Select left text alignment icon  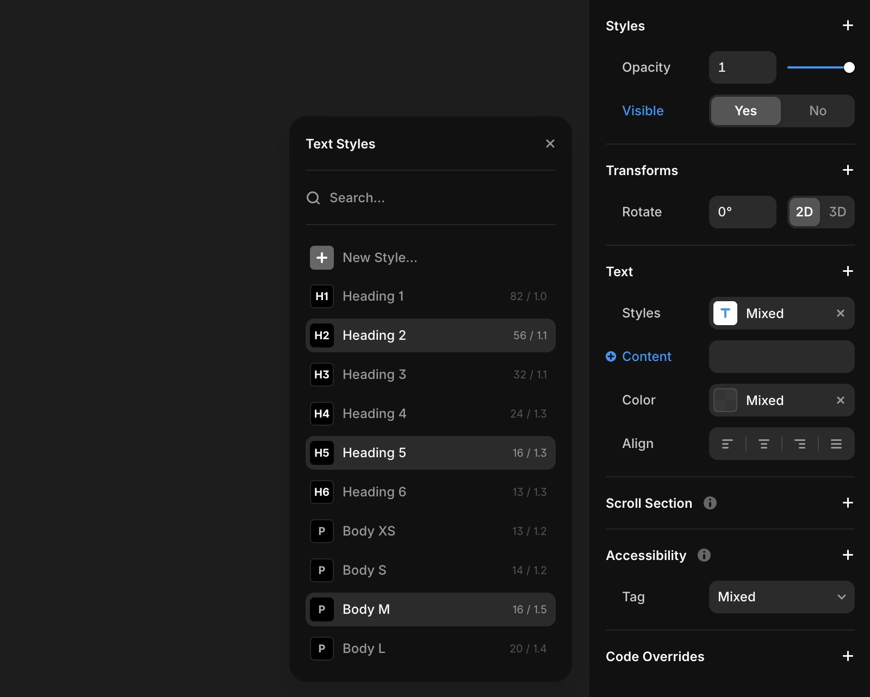[727, 444]
